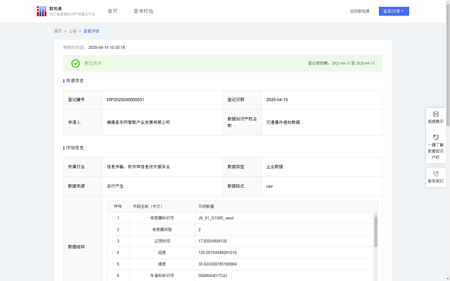
Task: Select the DIP2025000000031 registration number cell
Action: coord(125,100)
